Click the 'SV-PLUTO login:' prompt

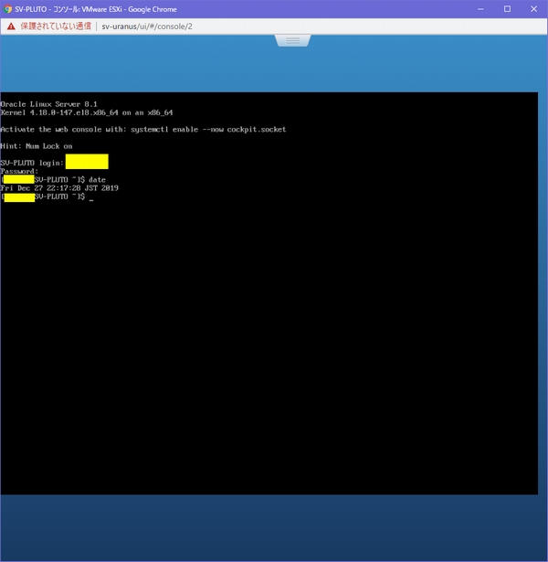coord(32,163)
